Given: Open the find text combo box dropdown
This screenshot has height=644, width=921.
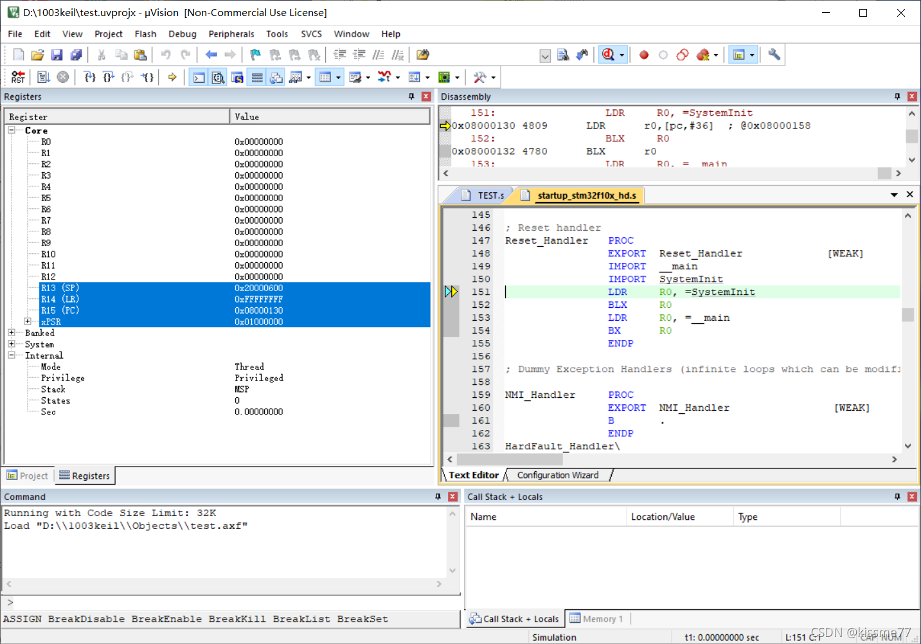Looking at the screenshot, I should point(545,56).
